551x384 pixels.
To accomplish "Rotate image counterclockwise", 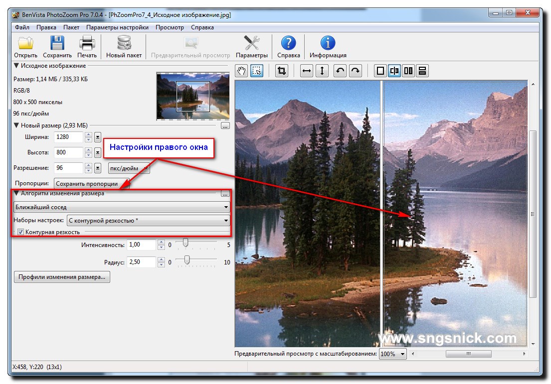I will coord(340,71).
